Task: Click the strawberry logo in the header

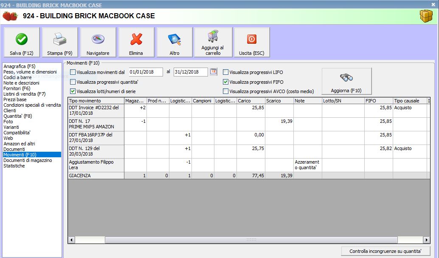Action: coord(10,16)
